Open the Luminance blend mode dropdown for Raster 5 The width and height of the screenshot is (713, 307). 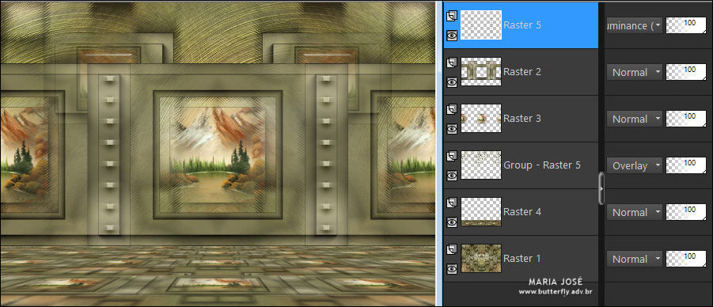point(635,26)
